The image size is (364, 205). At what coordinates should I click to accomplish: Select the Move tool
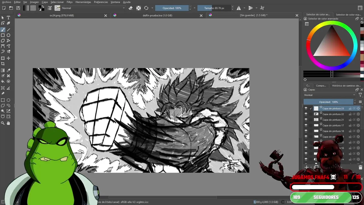tap(9, 58)
